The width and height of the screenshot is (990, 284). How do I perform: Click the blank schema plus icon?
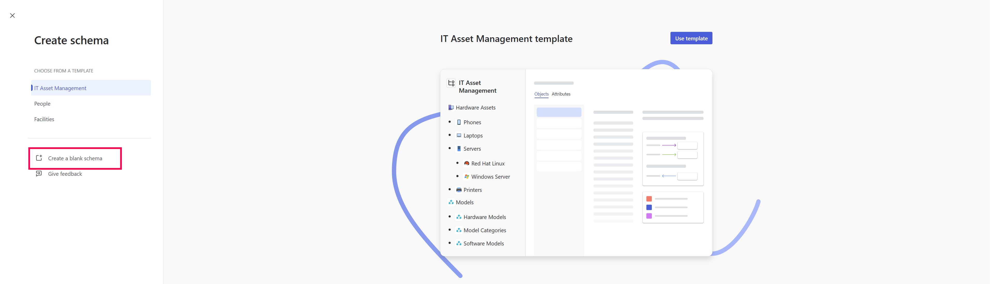(39, 158)
